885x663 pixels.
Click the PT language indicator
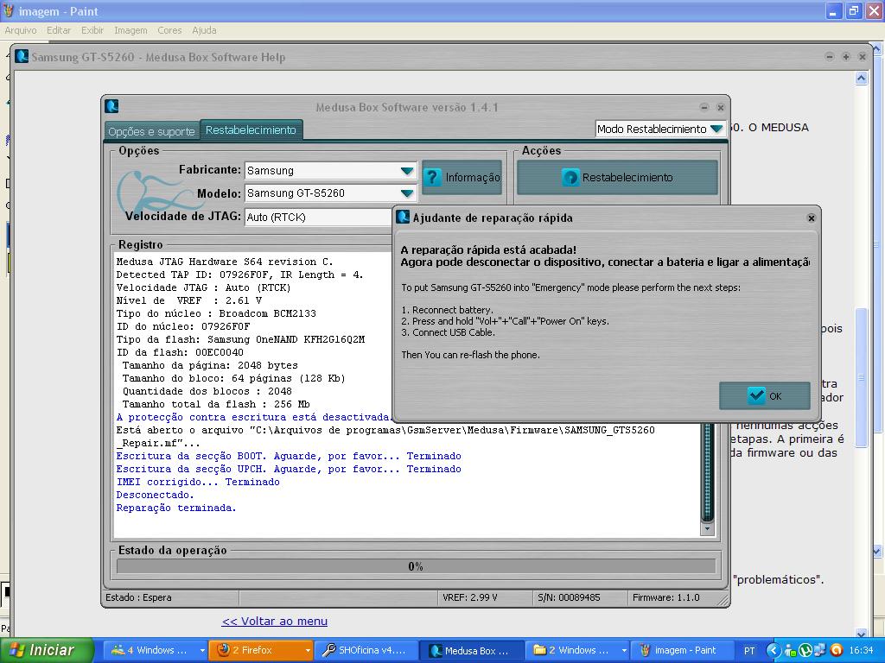(749, 651)
